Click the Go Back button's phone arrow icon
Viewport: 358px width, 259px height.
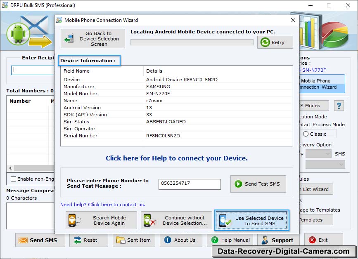click(69, 38)
